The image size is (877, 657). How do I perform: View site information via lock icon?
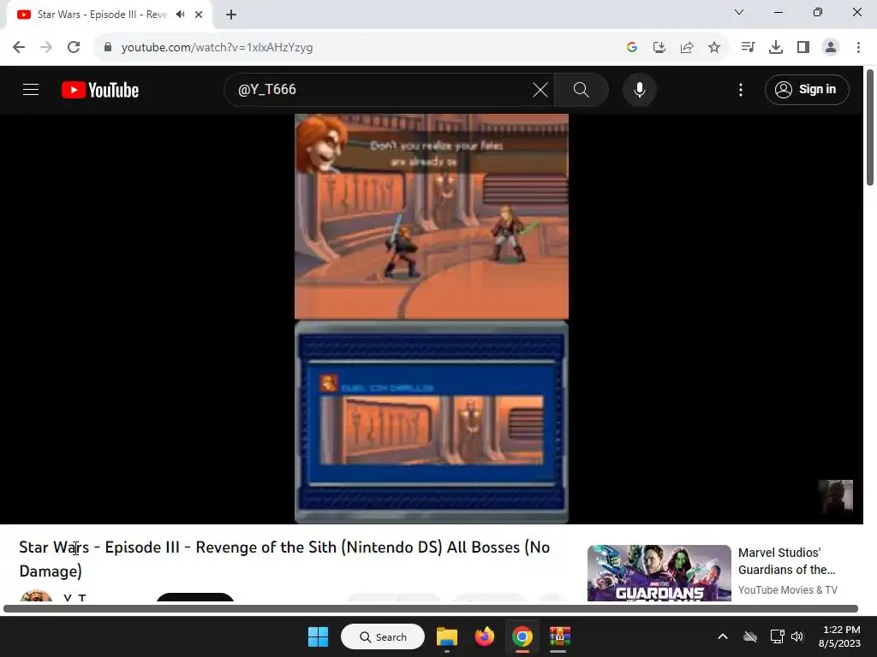tap(108, 48)
